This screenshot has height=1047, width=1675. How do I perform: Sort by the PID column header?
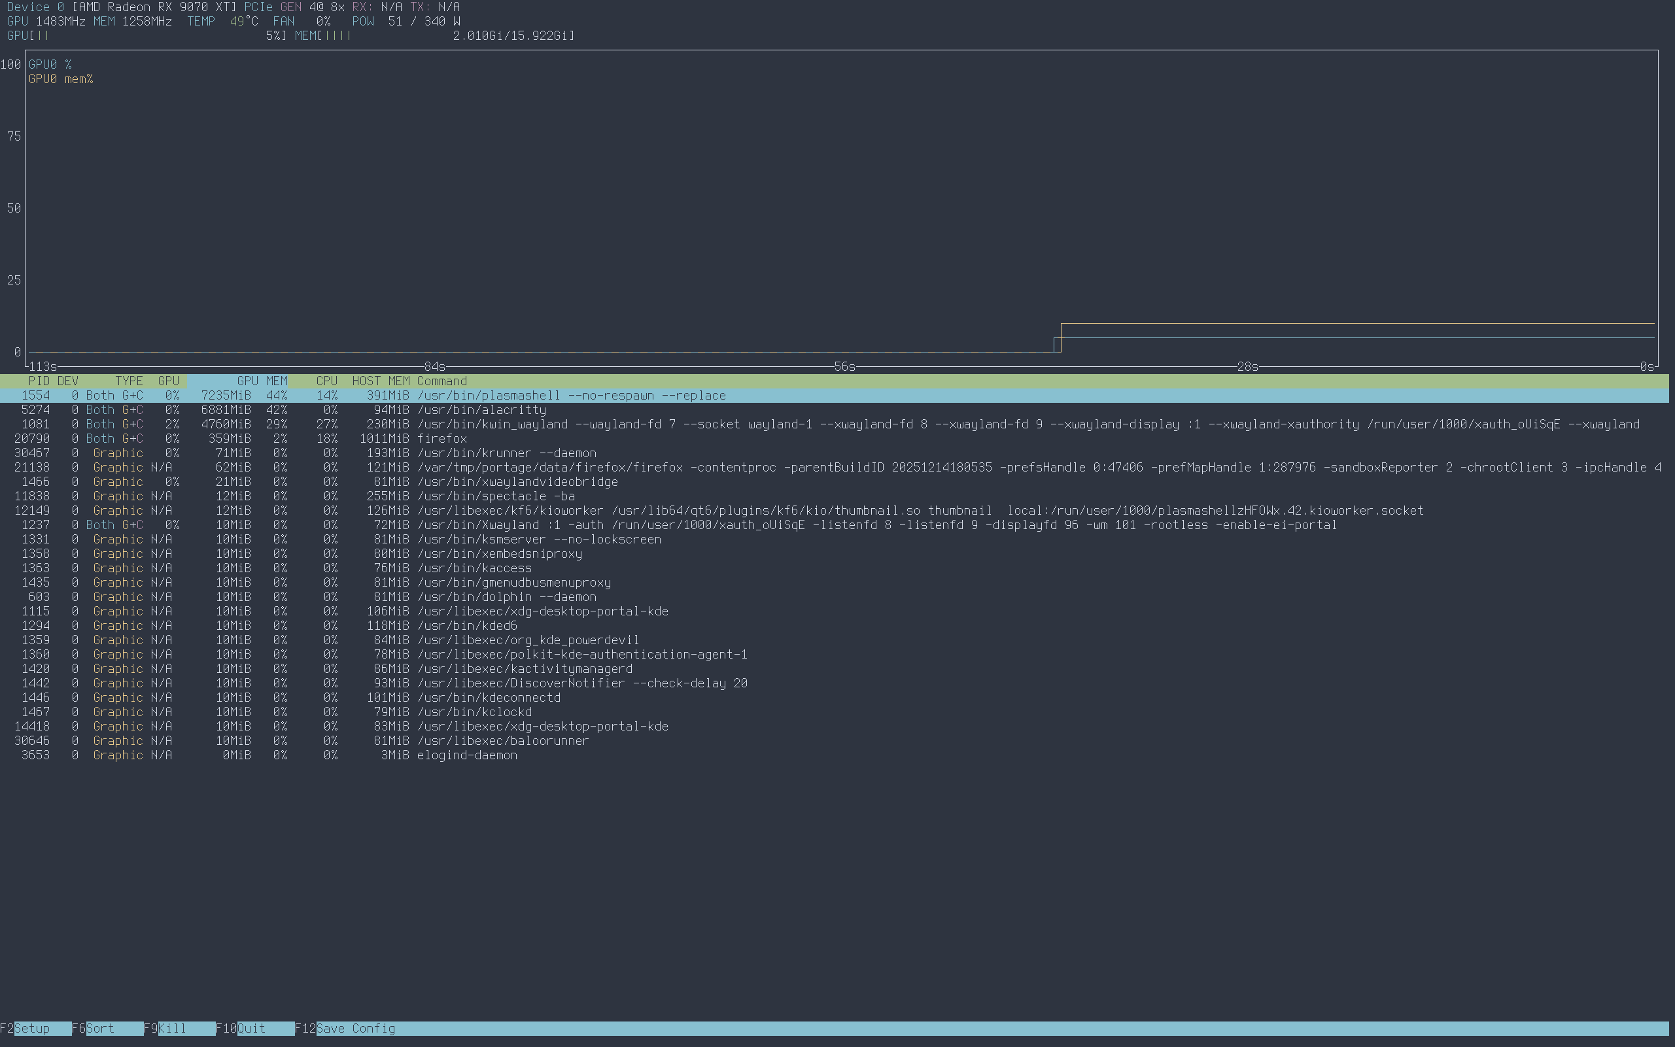(39, 381)
